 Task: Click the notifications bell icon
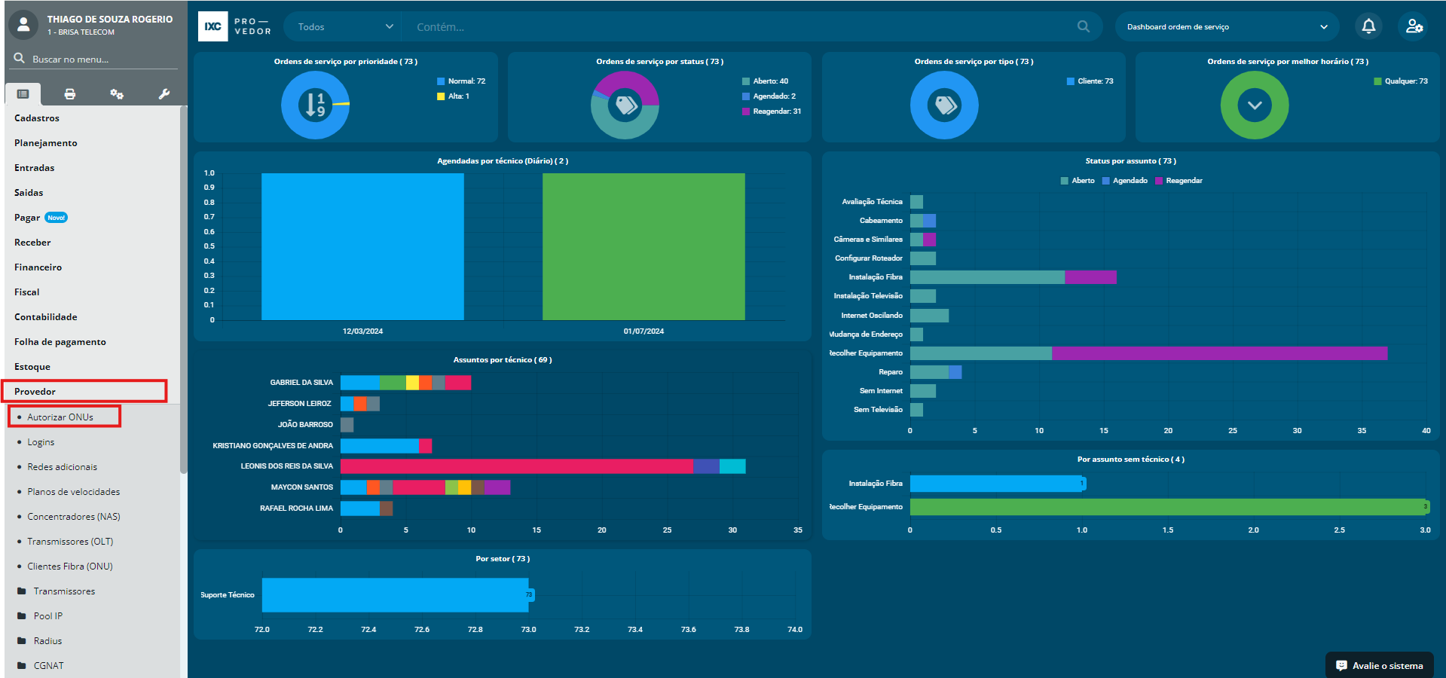coord(1368,26)
